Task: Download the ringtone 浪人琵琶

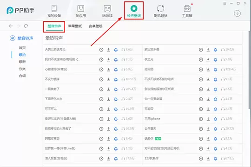Action: [108, 159]
